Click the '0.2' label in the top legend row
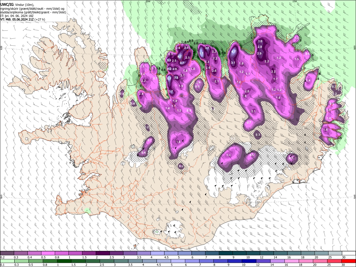 pos(2,257)
